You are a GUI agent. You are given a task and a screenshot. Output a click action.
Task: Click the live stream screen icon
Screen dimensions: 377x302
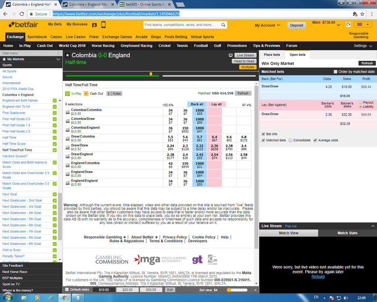tap(230, 55)
